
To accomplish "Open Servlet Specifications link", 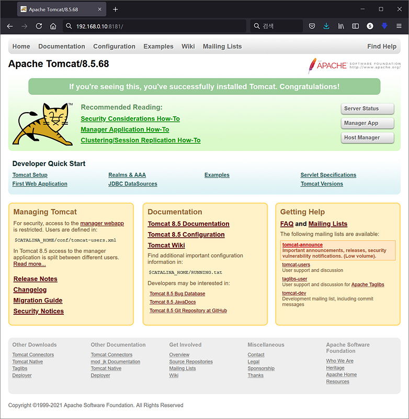I will (328, 175).
